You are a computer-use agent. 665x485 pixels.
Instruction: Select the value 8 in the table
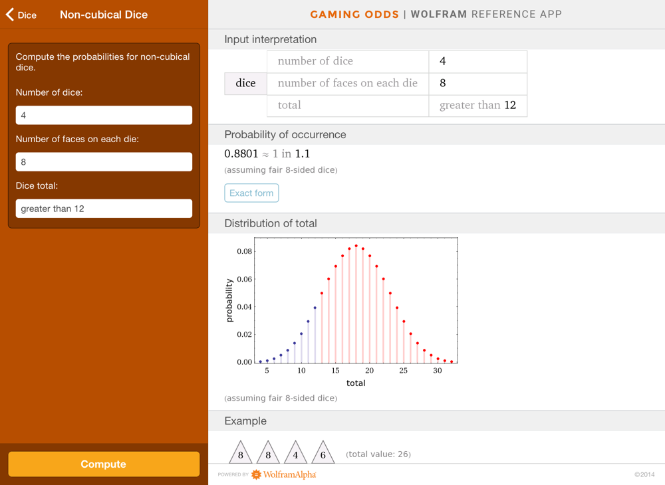point(442,84)
